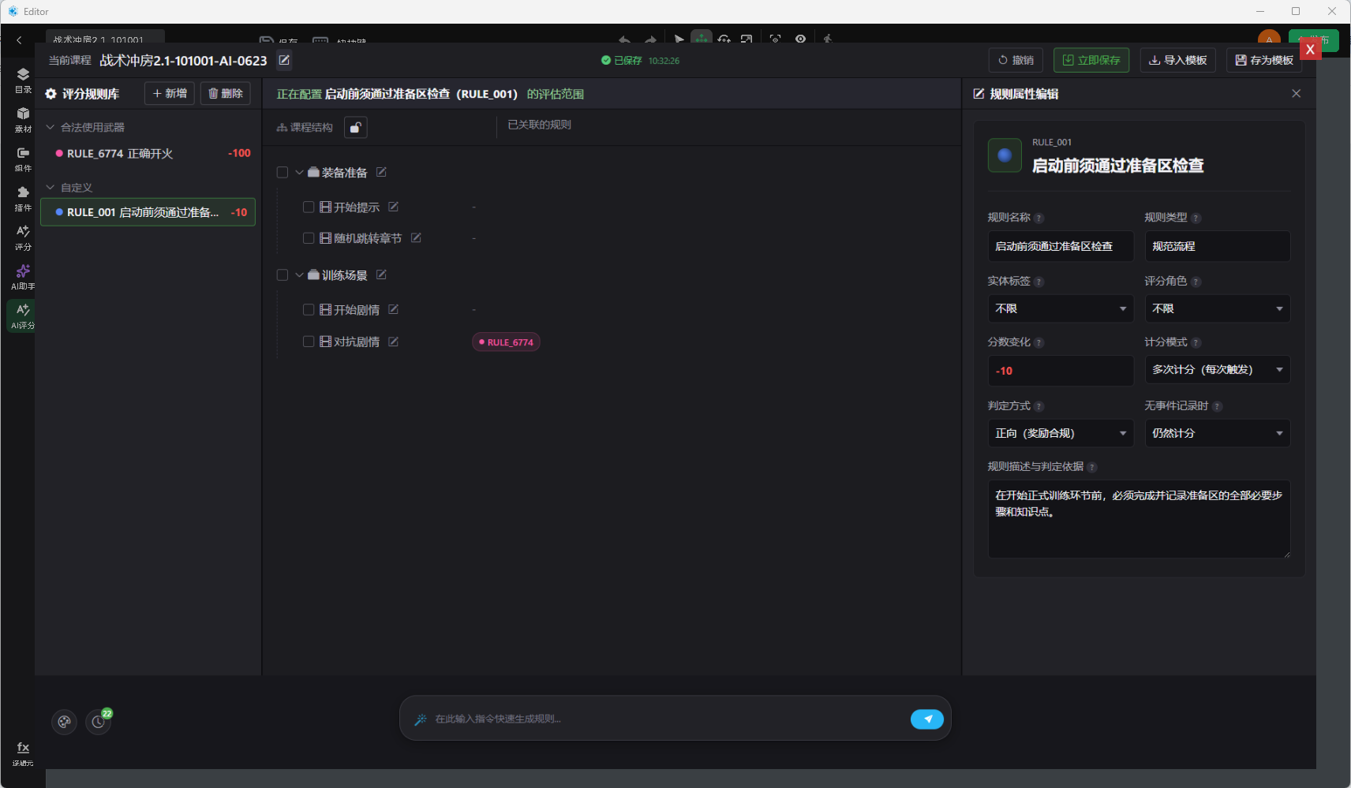Click the 新增 button

(x=170, y=93)
